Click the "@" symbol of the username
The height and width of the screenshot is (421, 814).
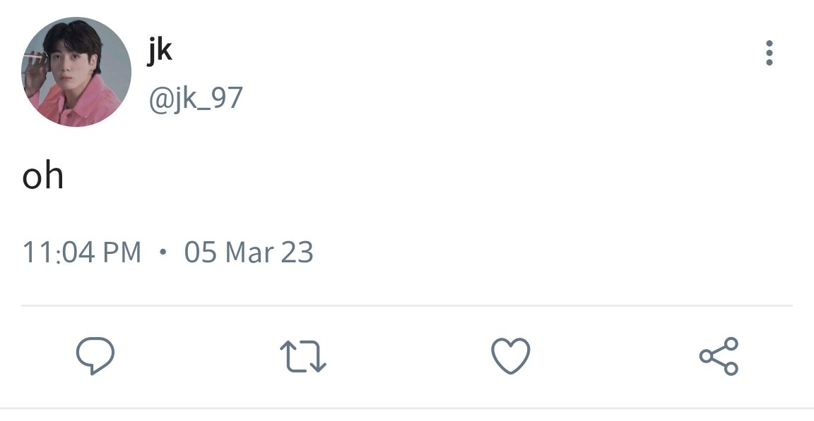click(160, 99)
